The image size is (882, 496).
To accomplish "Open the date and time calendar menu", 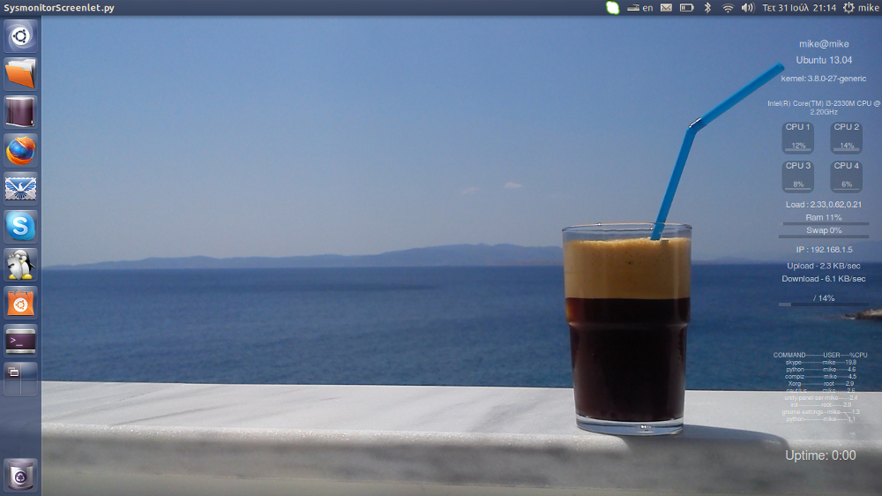I will [798, 8].
